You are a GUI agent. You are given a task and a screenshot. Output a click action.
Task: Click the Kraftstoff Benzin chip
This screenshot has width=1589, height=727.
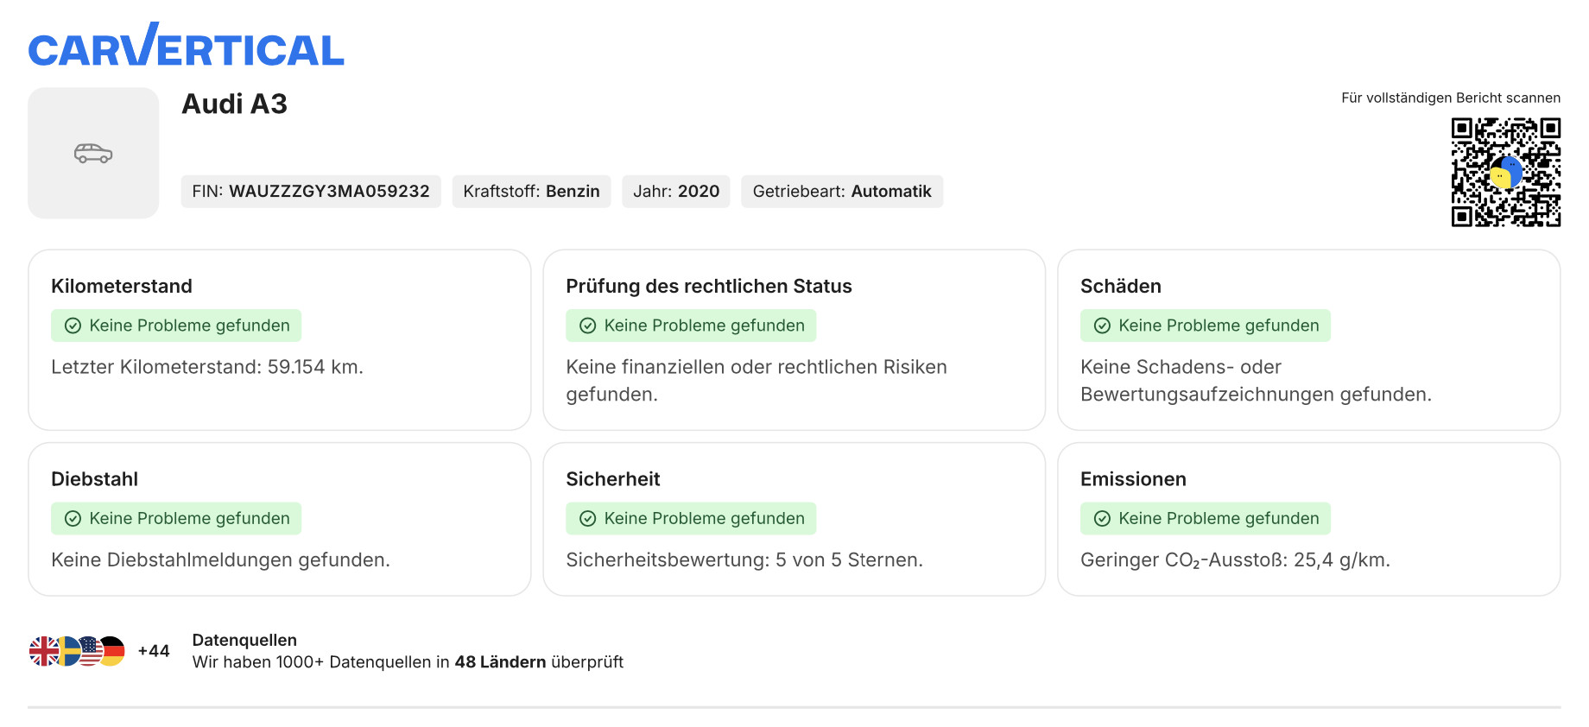531,192
